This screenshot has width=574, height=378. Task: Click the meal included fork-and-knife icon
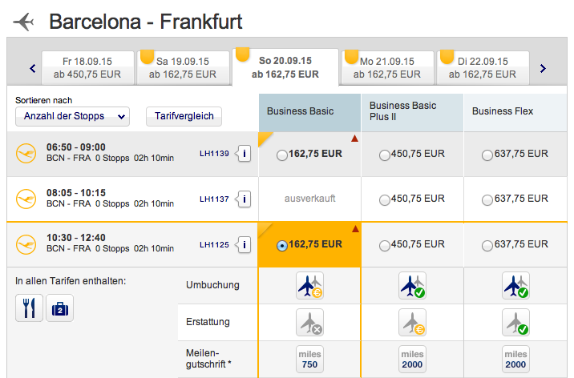[x=30, y=308]
